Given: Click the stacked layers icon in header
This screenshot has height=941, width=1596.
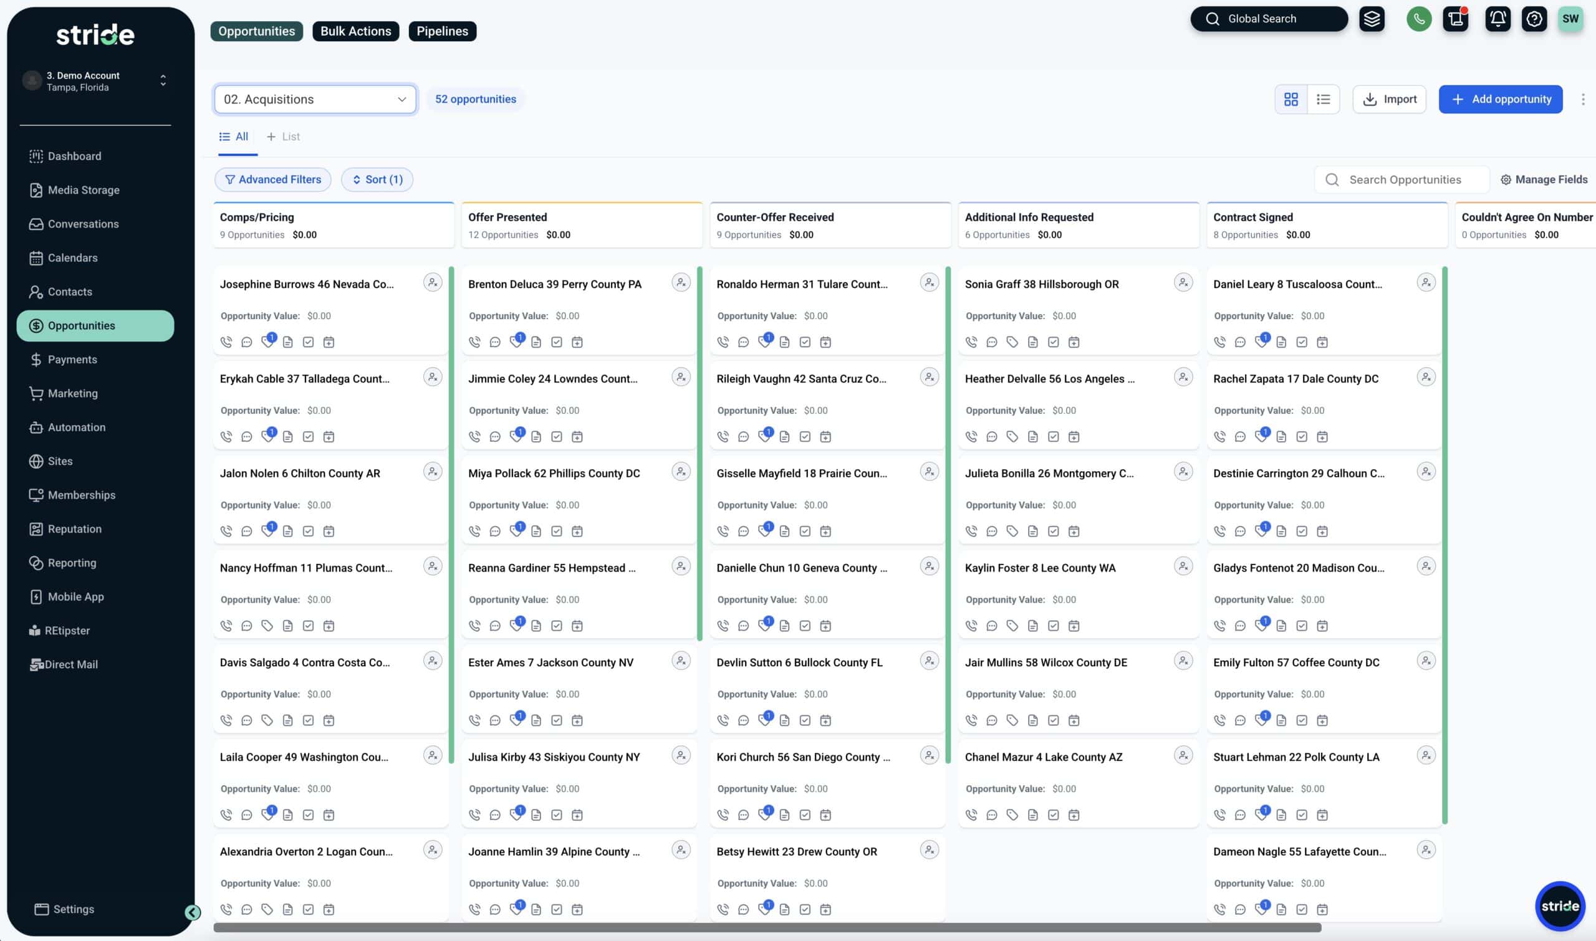Looking at the screenshot, I should [x=1372, y=19].
